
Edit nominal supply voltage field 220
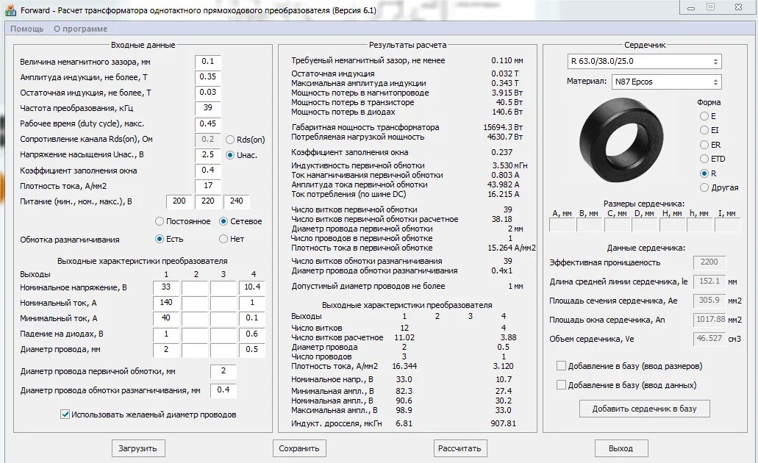click(x=208, y=201)
